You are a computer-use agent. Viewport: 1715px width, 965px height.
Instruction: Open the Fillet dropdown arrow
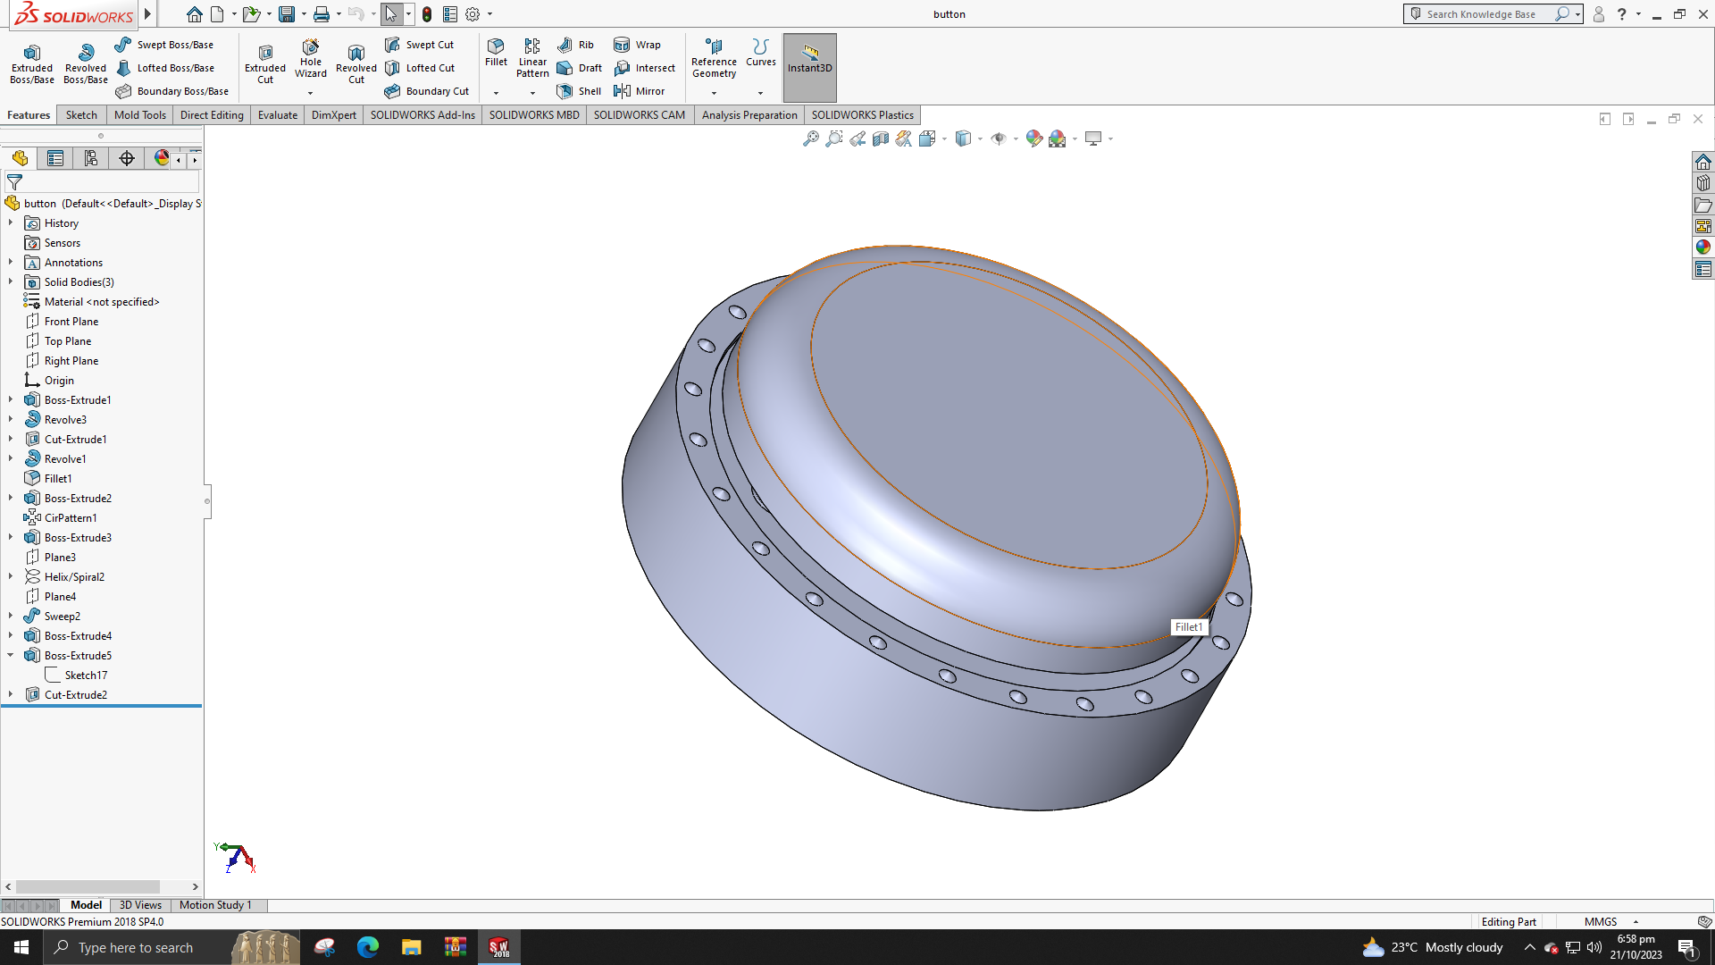[496, 93]
